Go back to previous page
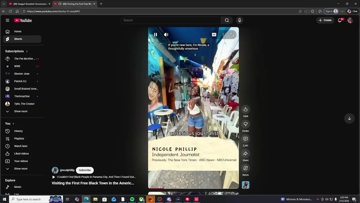The height and width of the screenshot is (203, 360). tap(4, 11)
